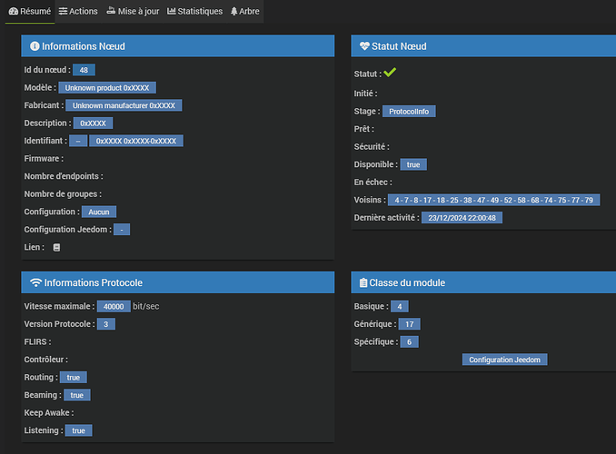Click the dashboard icon on the Résumé tab

(13, 11)
